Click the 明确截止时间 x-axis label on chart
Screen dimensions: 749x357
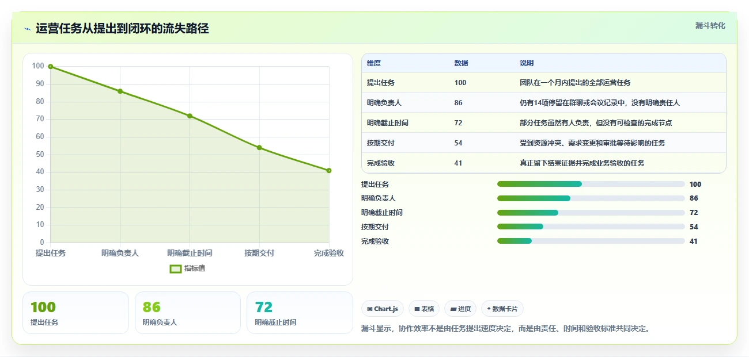click(190, 253)
